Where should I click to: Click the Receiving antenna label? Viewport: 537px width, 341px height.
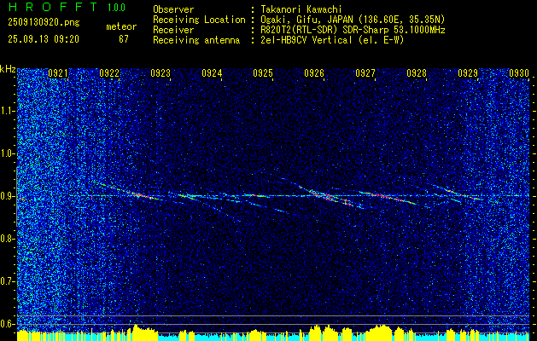(196, 40)
